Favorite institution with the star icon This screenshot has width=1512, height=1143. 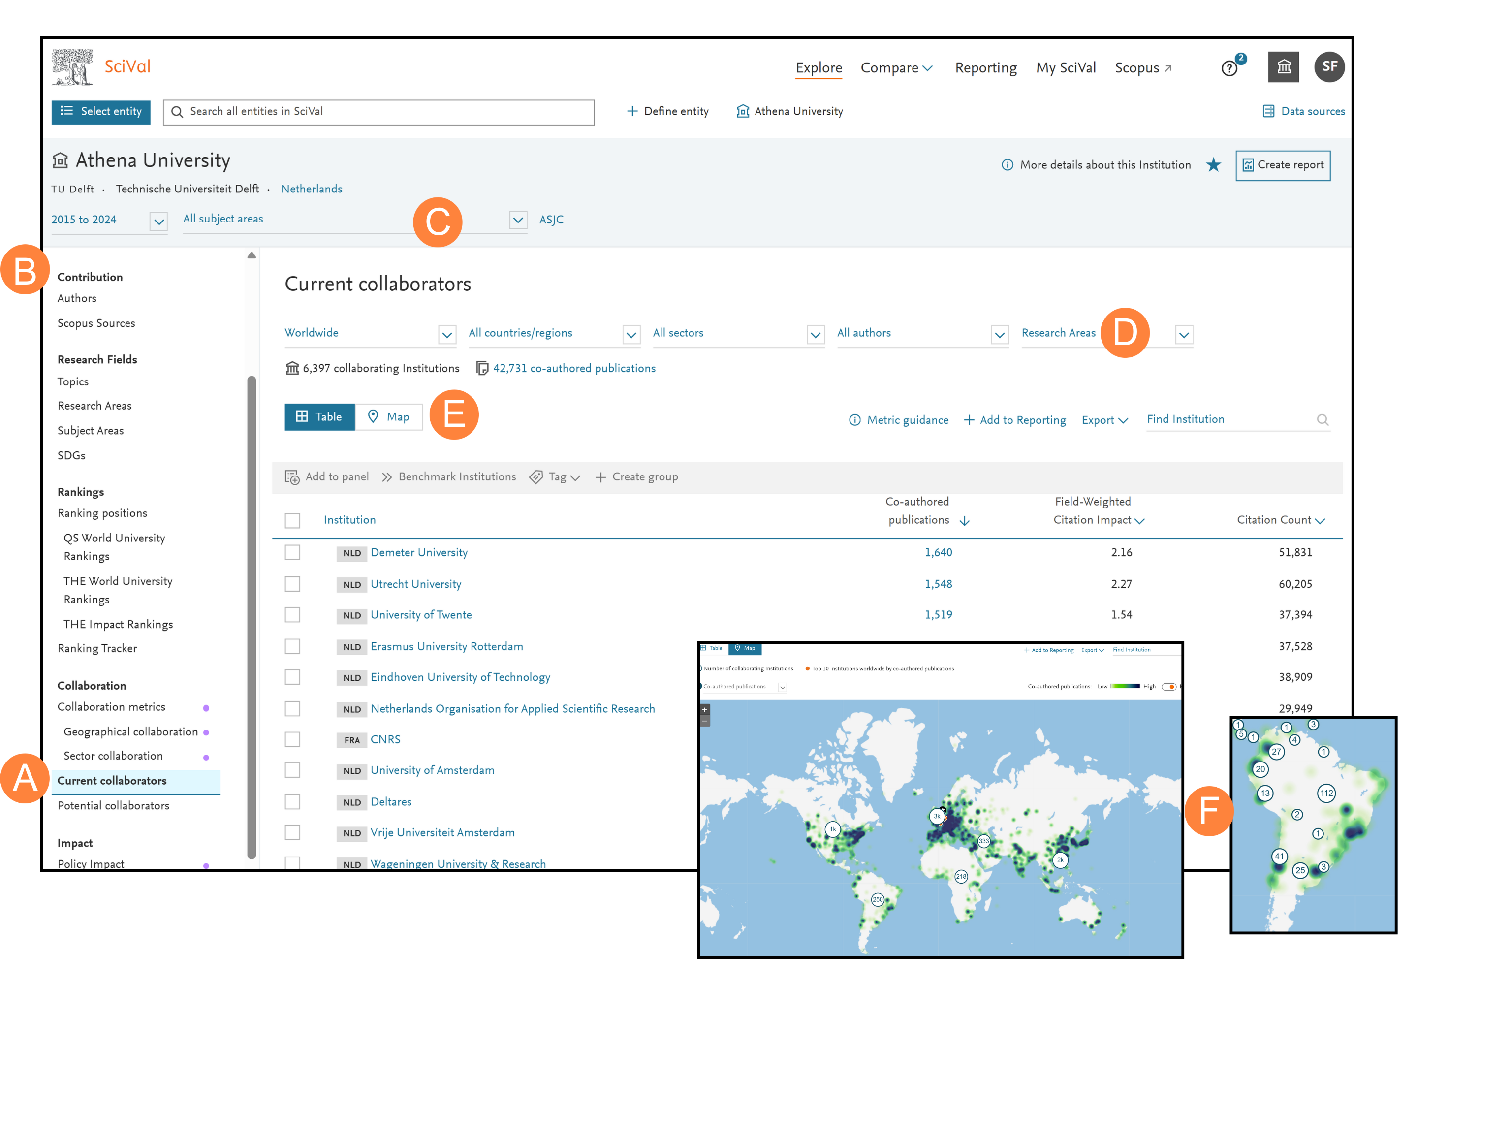[1213, 165]
